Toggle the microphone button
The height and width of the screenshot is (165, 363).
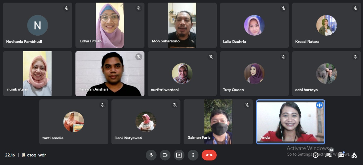coord(151,155)
